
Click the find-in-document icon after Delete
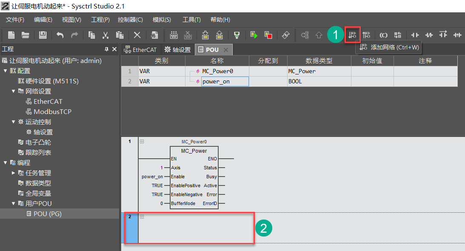click(x=154, y=35)
